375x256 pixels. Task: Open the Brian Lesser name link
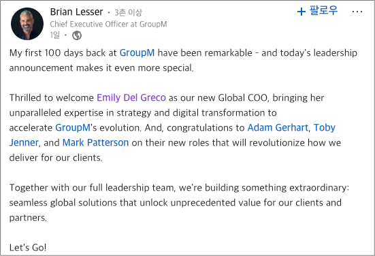click(x=76, y=12)
